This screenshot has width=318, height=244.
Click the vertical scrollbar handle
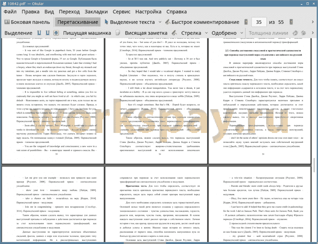tap(315, 165)
